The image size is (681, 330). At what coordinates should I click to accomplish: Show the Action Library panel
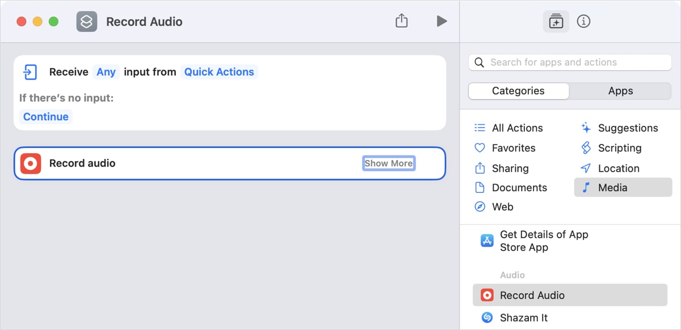pos(556,21)
